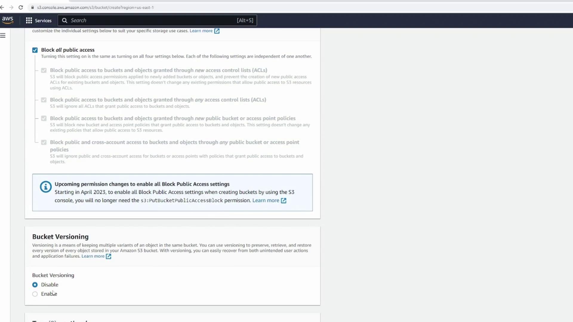Open Learn more link in permission changes notice

pyautogui.click(x=266, y=200)
